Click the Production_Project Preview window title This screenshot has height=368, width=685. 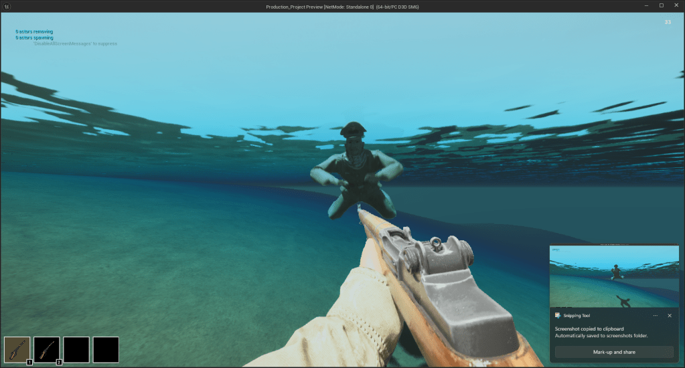click(342, 6)
